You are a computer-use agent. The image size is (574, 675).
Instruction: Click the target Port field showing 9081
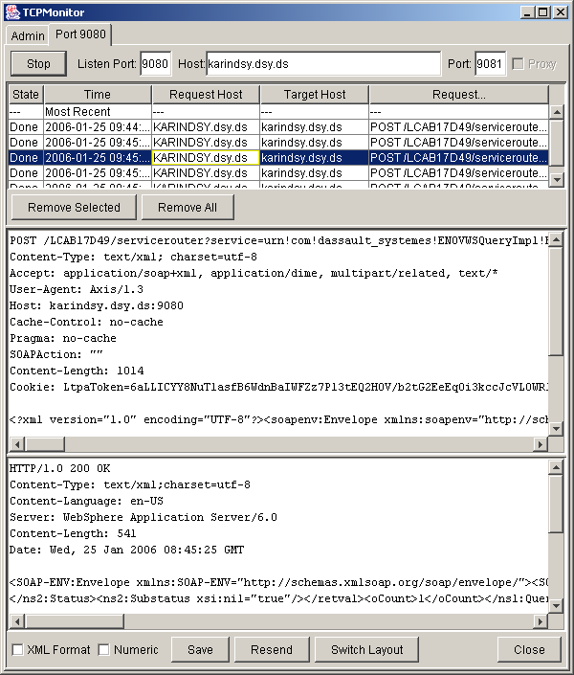click(x=490, y=64)
